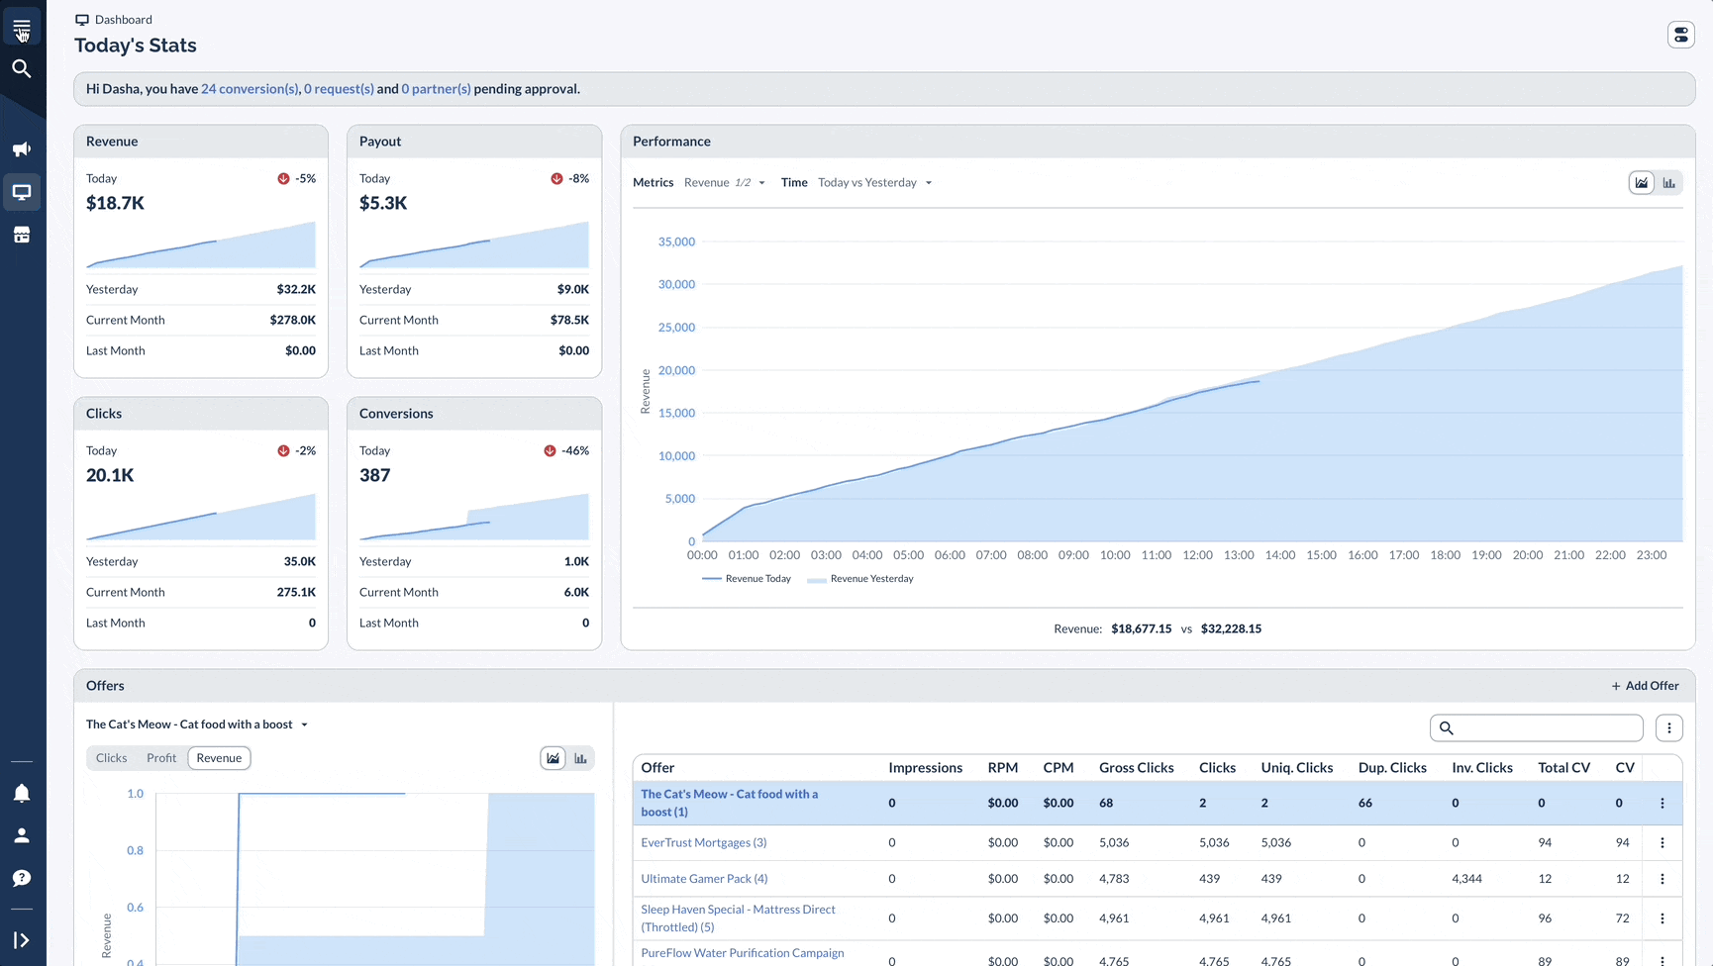This screenshot has width=1713, height=966.
Task: Click the Add Offer button
Action: pyautogui.click(x=1645, y=686)
